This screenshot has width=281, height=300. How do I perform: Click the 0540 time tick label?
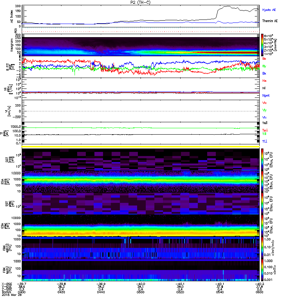[x=220, y=292]
